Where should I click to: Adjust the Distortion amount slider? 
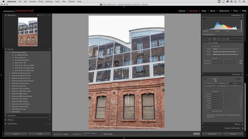click(224, 61)
